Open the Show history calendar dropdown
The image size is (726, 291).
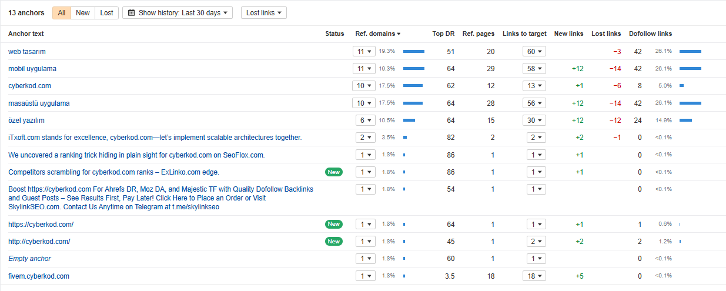click(177, 13)
